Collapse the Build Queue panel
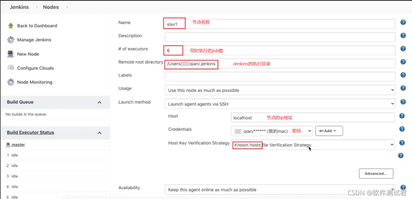412x199 pixels. click(x=100, y=102)
